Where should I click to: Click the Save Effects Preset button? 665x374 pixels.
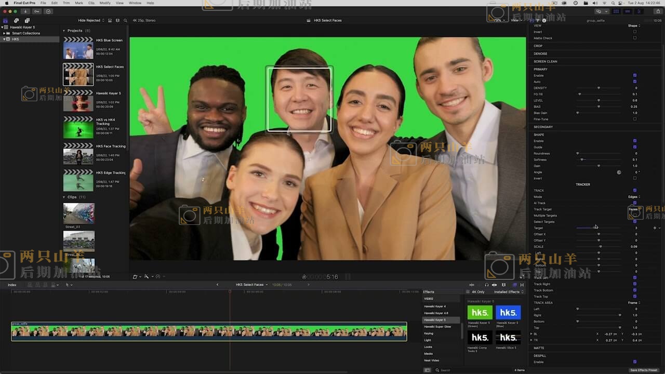click(x=644, y=370)
